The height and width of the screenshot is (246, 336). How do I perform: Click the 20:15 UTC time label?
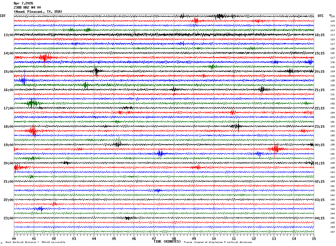[320, 72]
